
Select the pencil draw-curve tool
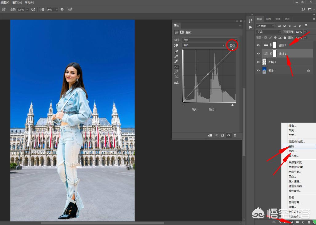(176, 72)
